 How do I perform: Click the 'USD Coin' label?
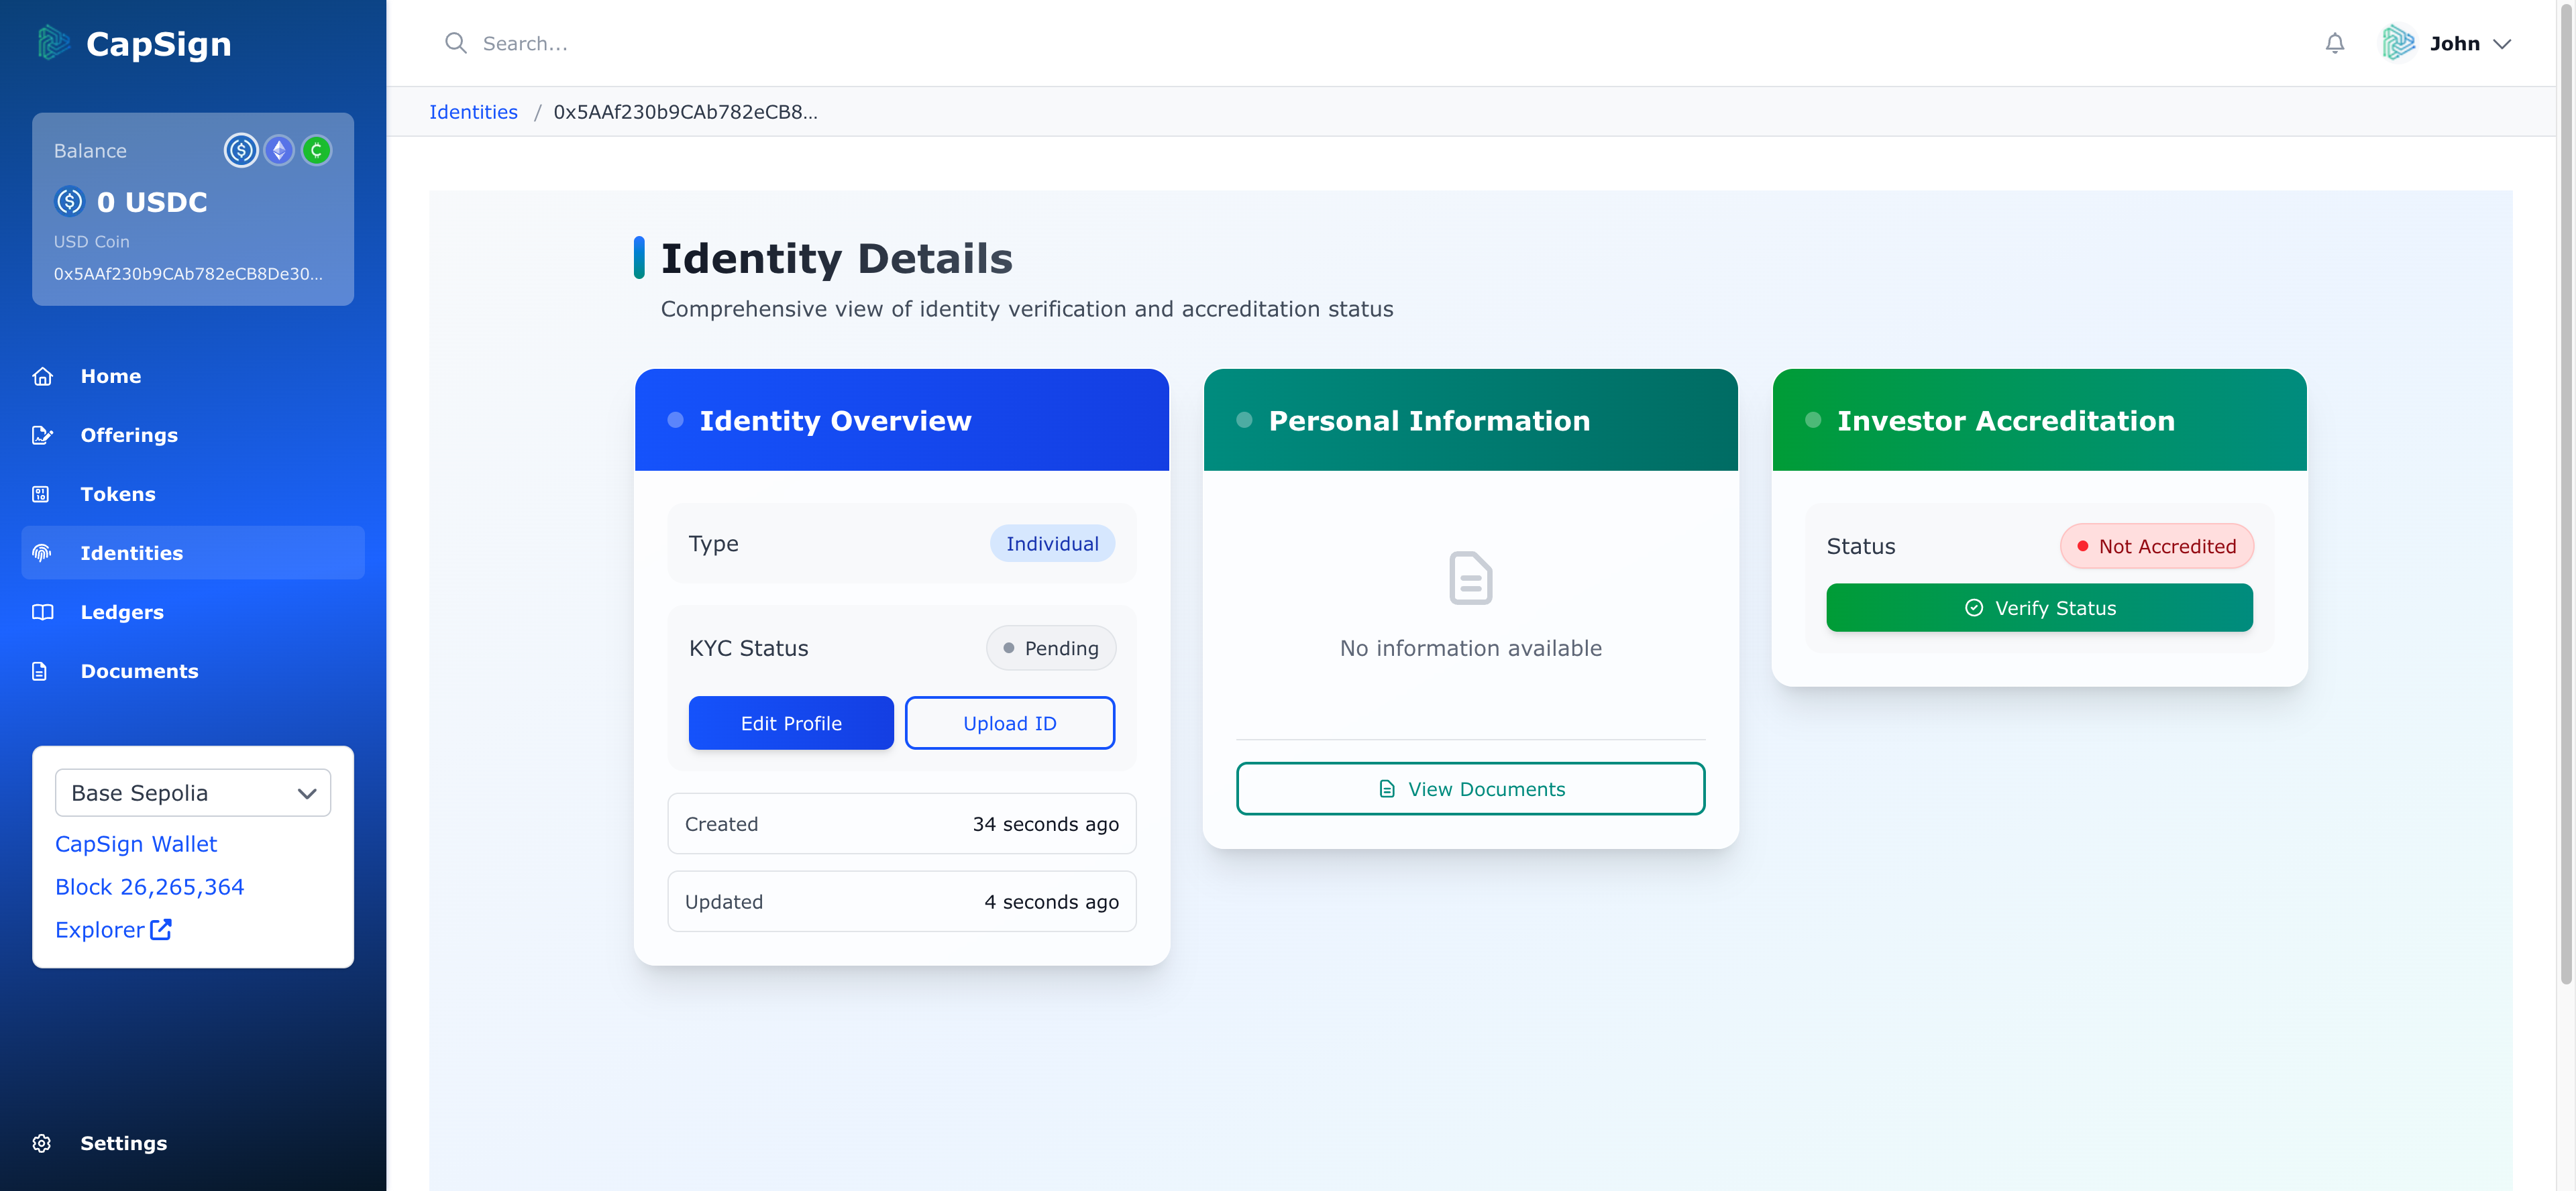(91, 242)
